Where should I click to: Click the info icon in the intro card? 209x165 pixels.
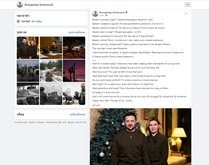(18, 21)
